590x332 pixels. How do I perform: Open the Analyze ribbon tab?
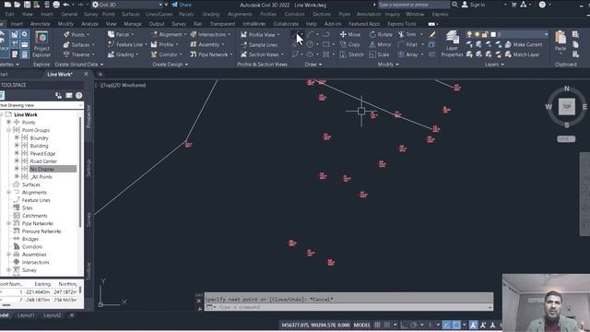tap(89, 24)
